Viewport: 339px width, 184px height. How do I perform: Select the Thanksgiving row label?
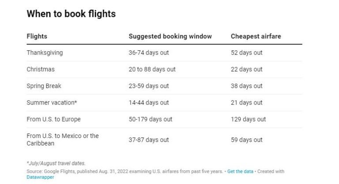(45, 53)
